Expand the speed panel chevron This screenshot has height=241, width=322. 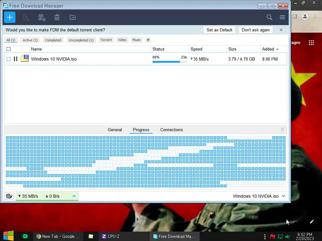[x=74, y=196]
